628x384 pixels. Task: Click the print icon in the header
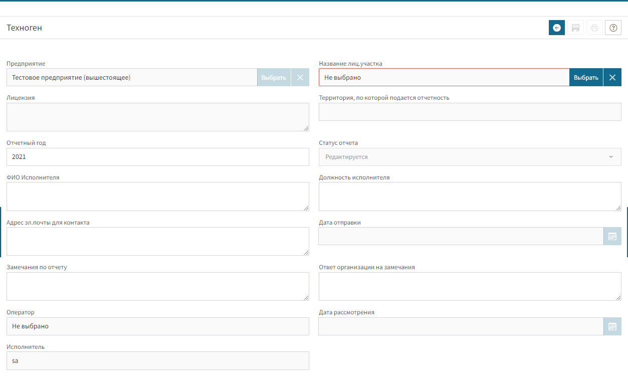pyautogui.click(x=594, y=28)
